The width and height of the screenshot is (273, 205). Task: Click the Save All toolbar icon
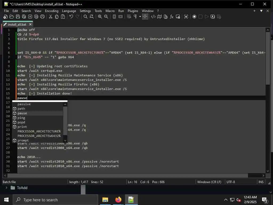[24, 17]
